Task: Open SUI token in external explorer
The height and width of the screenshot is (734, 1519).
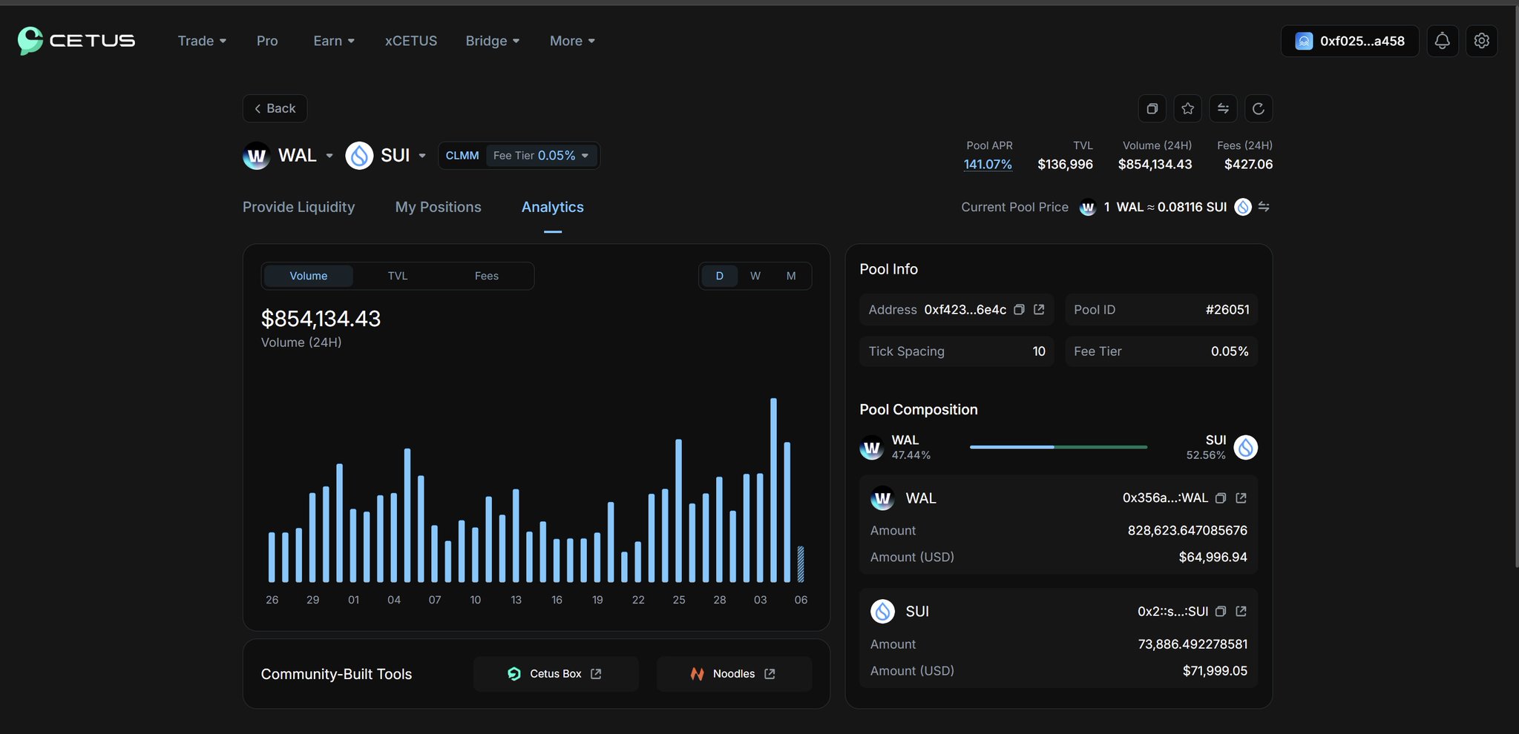Action: point(1241,612)
